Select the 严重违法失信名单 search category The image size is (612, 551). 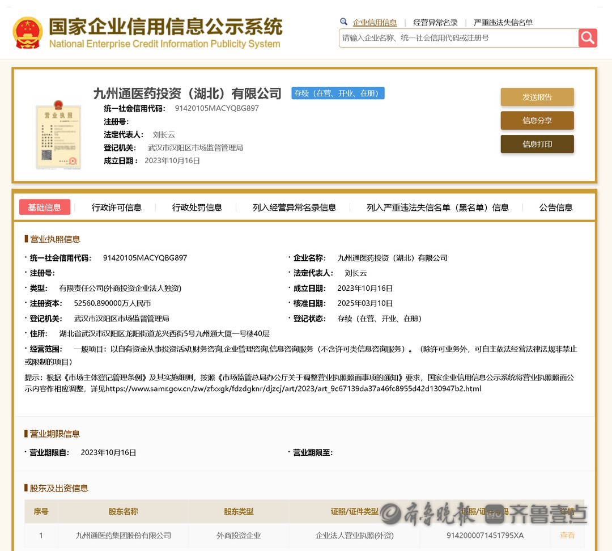pos(503,23)
